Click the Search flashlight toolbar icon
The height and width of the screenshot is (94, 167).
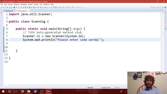49,7
